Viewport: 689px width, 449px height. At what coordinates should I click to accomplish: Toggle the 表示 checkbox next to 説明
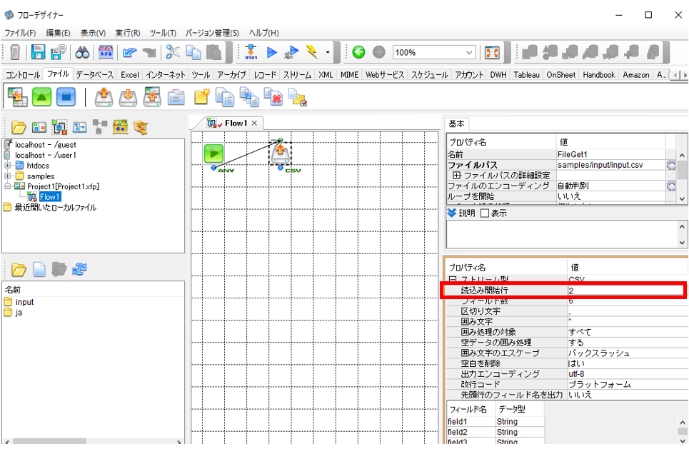[x=485, y=213]
